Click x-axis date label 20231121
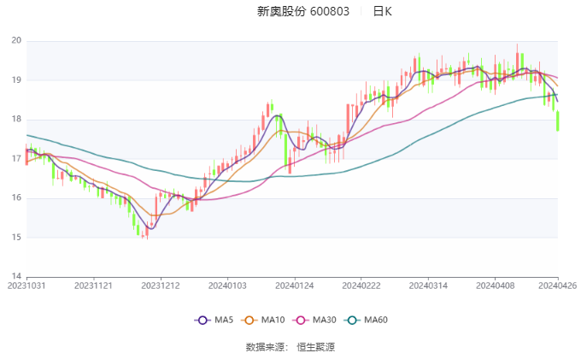The image size is (581, 353). 93,285
